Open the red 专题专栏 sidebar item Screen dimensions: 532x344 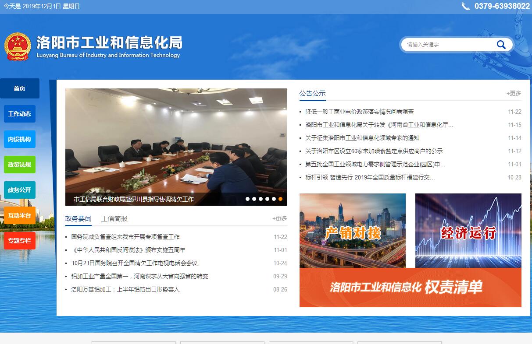pos(20,241)
